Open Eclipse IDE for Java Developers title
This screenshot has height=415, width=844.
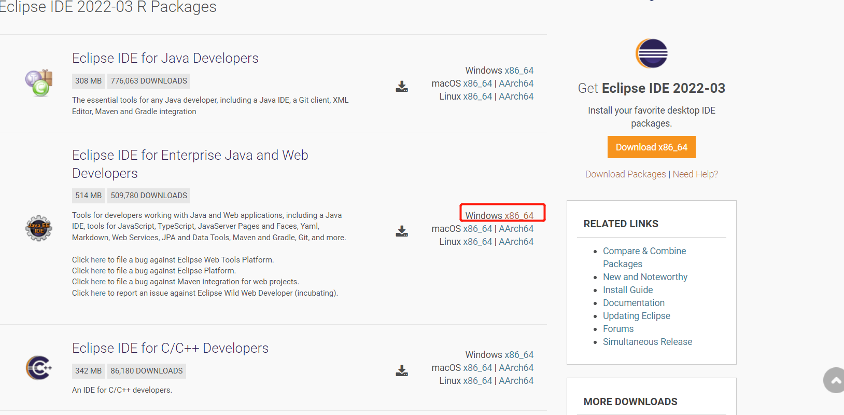coord(165,58)
